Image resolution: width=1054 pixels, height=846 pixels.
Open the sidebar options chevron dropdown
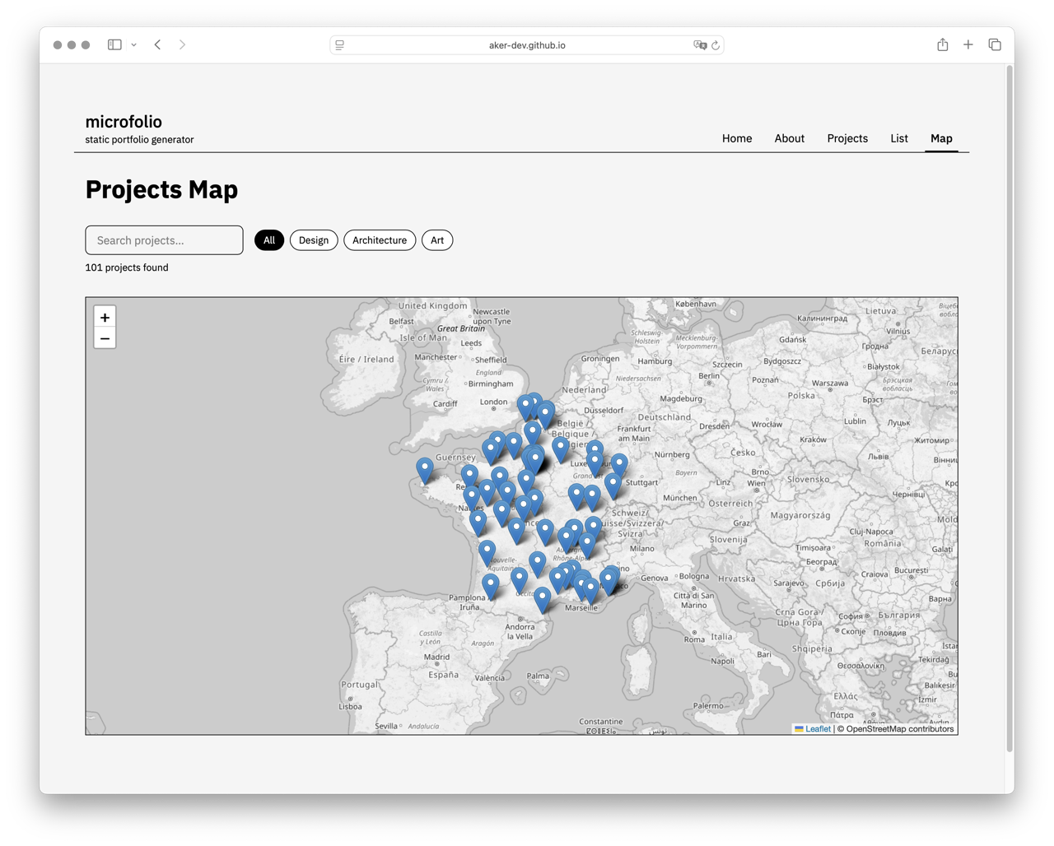pos(133,45)
